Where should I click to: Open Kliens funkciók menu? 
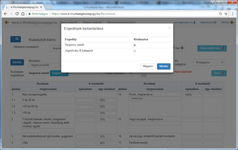pos(68,22)
